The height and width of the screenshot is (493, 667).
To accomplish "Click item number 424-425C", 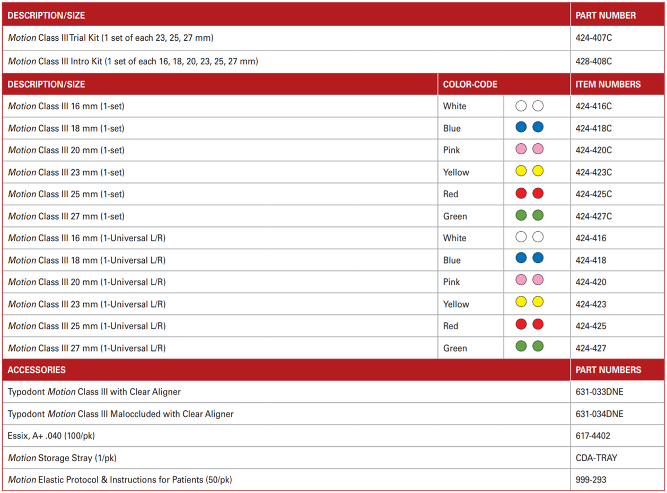I will click(594, 194).
